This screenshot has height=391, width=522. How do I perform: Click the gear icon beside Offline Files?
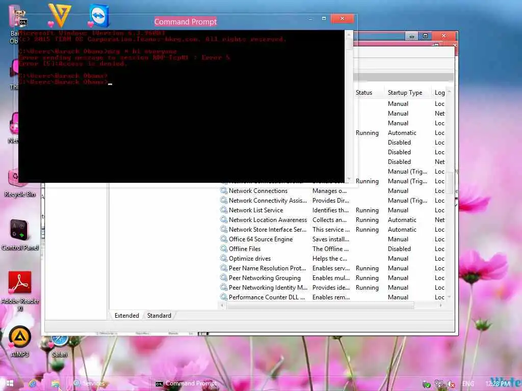pos(224,248)
